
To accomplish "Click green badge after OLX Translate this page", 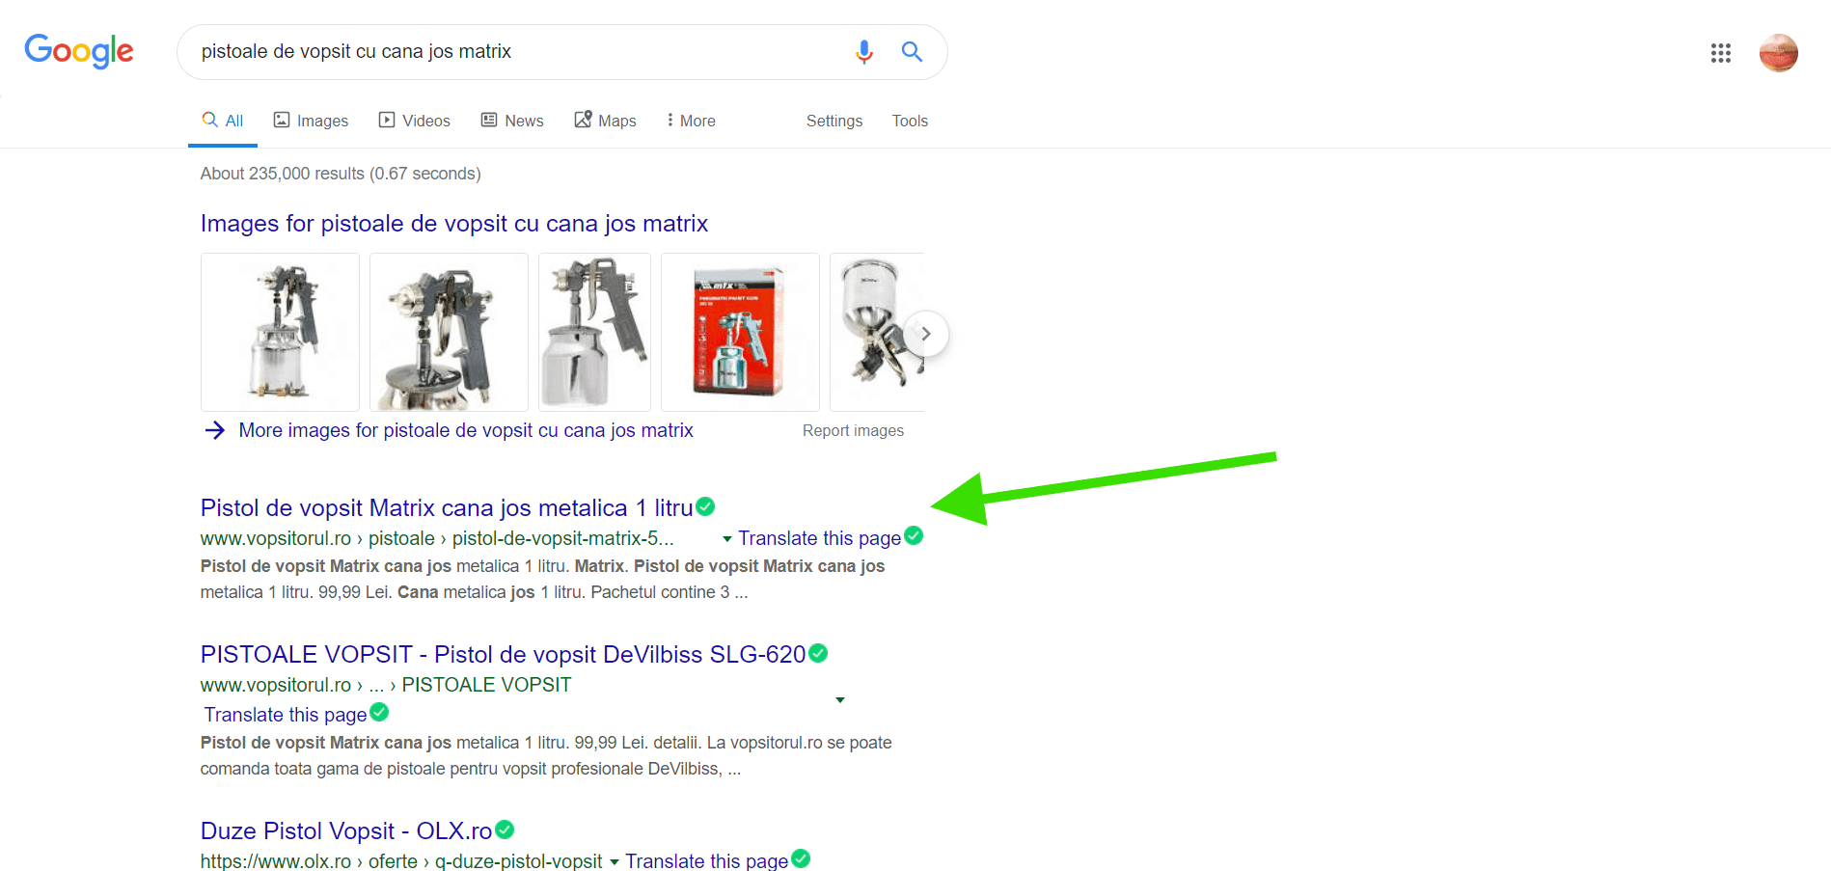I will [801, 858].
